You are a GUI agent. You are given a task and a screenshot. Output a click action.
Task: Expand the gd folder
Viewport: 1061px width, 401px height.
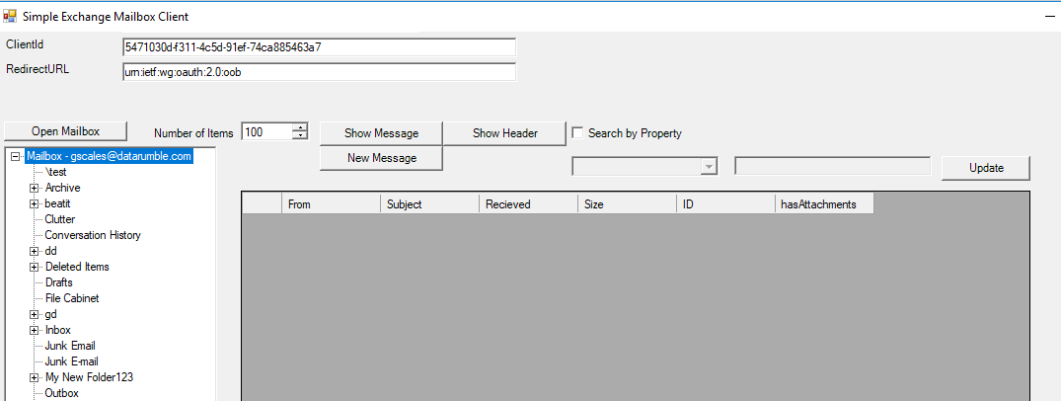click(34, 314)
